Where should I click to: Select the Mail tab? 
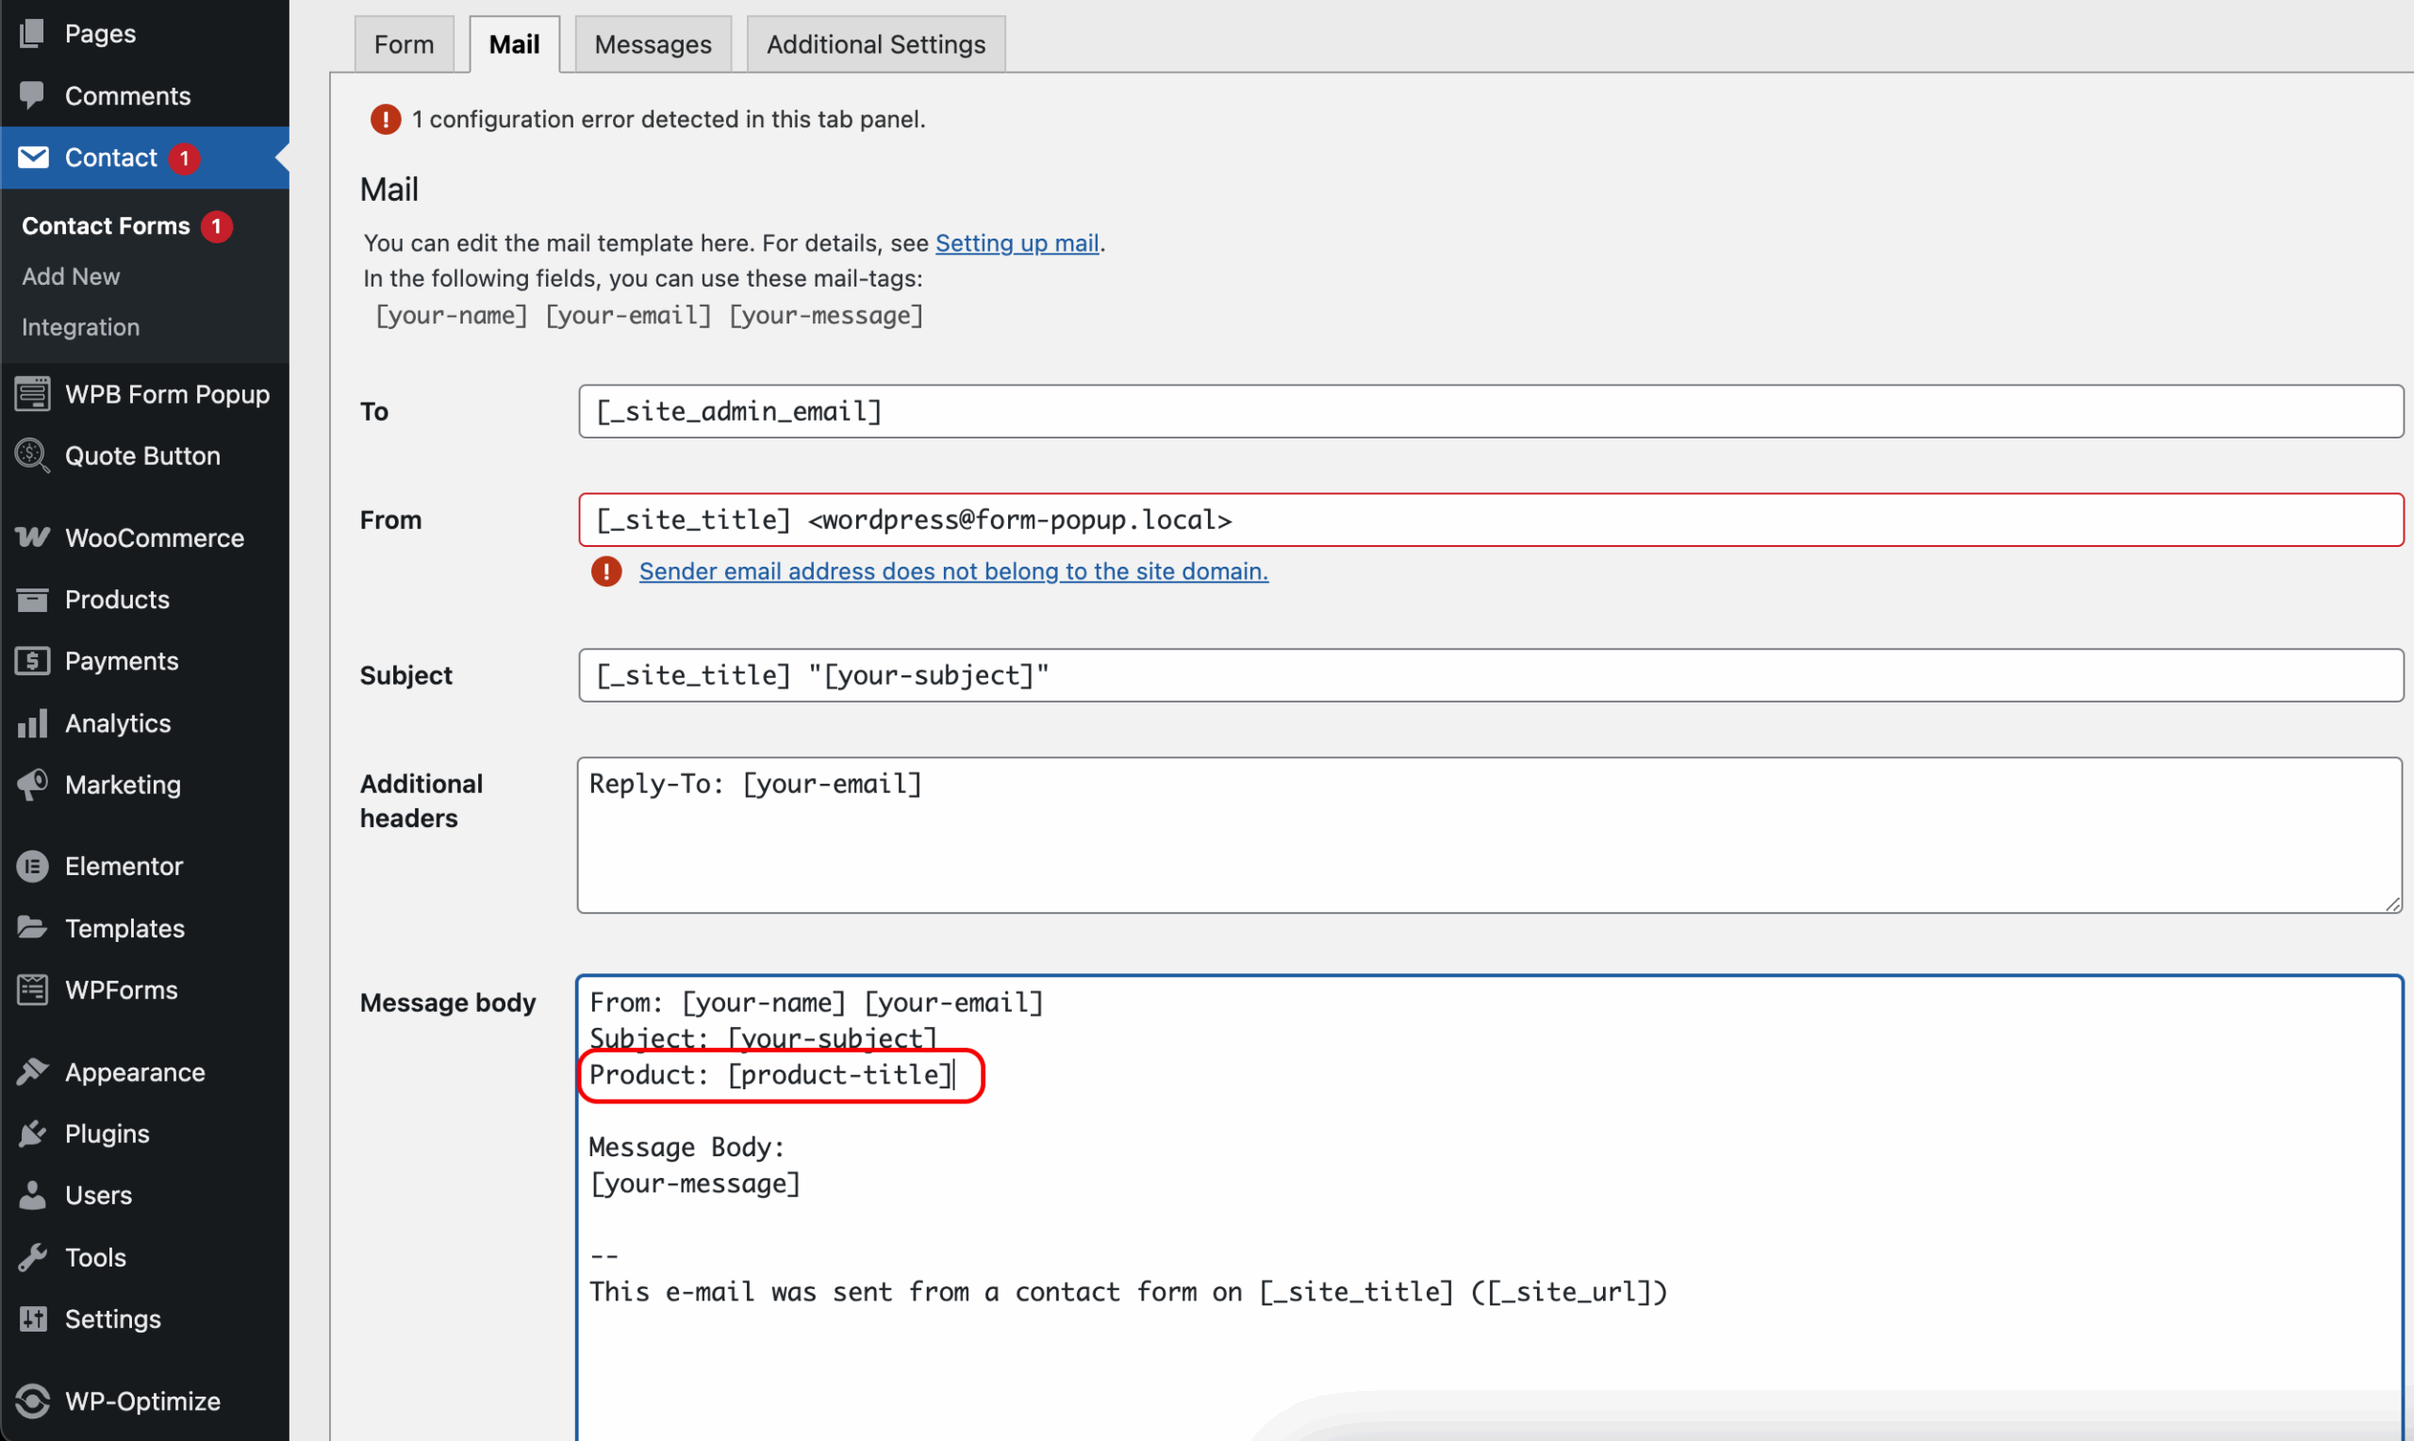(x=515, y=44)
